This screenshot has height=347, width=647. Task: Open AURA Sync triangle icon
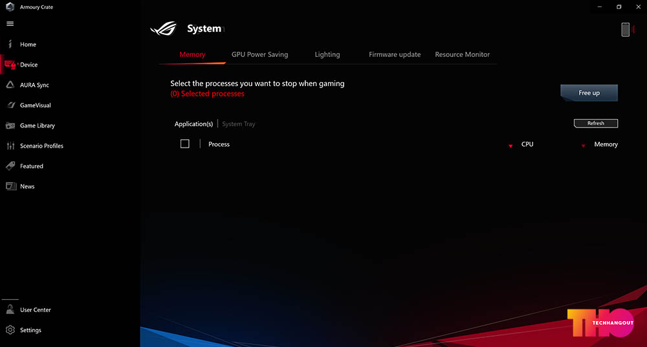coord(10,85)
